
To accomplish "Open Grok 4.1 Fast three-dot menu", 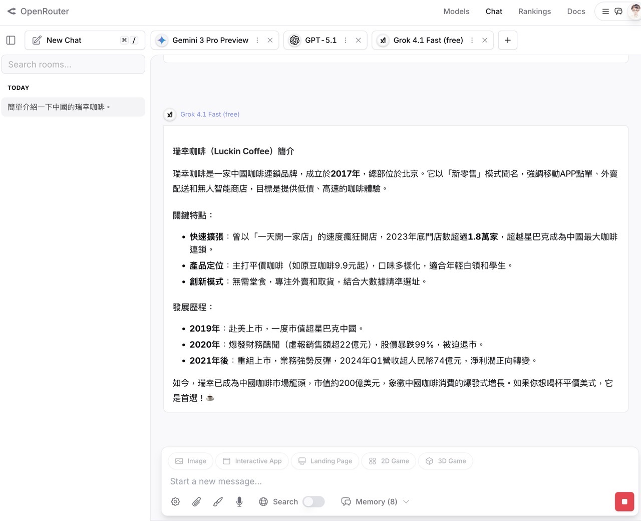I will coord(471,40).
